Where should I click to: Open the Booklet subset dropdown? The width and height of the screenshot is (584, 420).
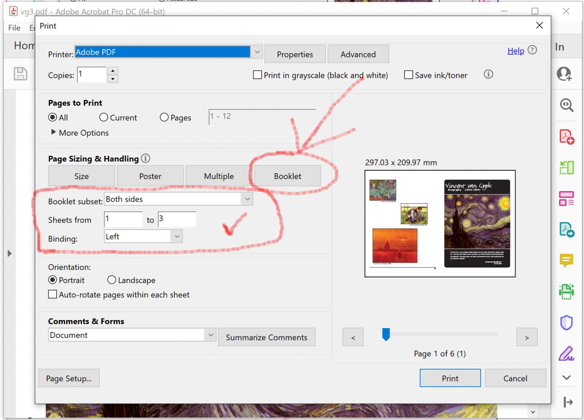247,199
